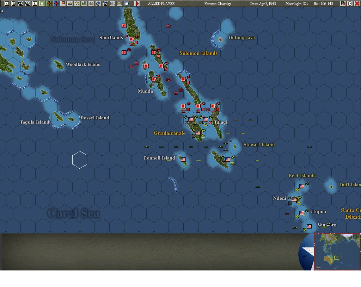Select Japanese flag on Bougainville's west coast
The image size is (361, 287).
(x=124, y=26)
